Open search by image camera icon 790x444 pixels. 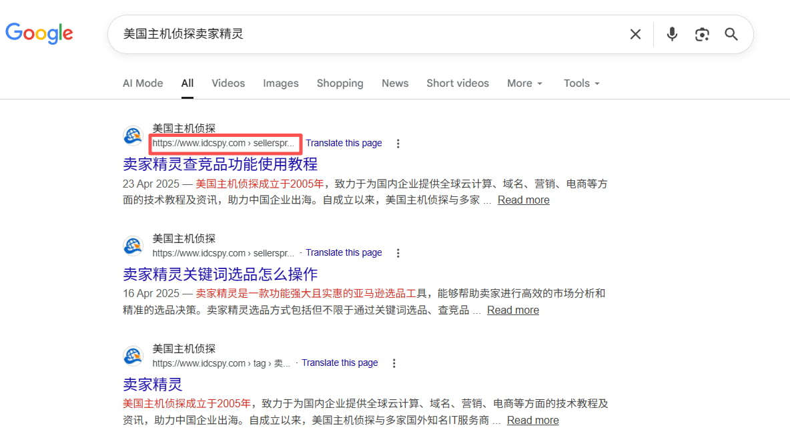click(701, 34)
